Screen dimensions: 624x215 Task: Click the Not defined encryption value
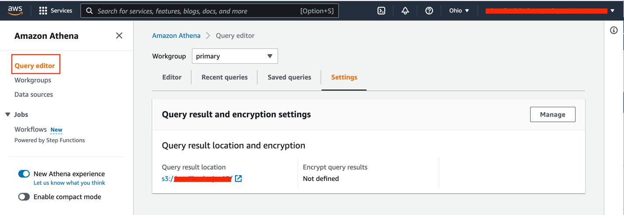(x=321, y=178)
